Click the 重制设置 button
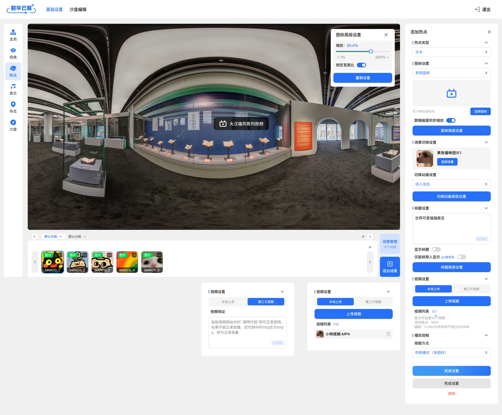Viewport: 502px width, 415px height. pyautogui.click(x=363, y=78)
